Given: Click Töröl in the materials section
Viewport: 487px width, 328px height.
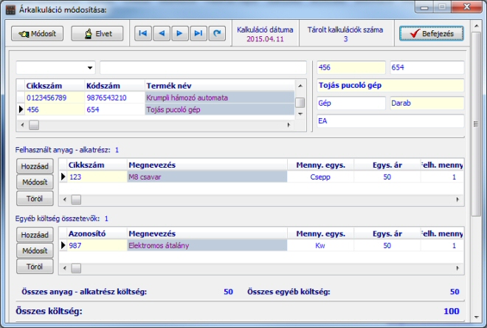Looking at the screenshot, I should tap(35, 199).
